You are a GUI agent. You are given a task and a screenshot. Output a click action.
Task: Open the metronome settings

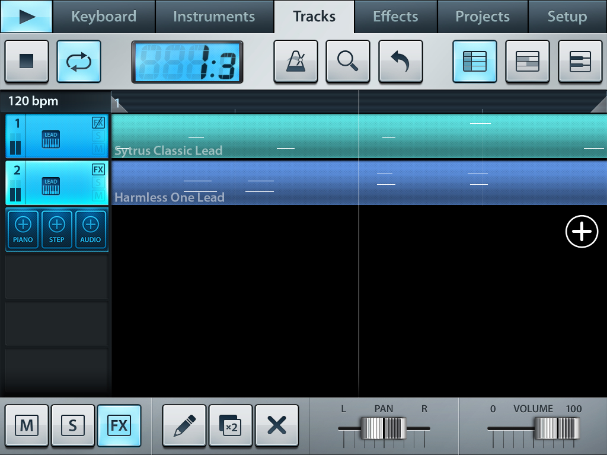(295, 61)
